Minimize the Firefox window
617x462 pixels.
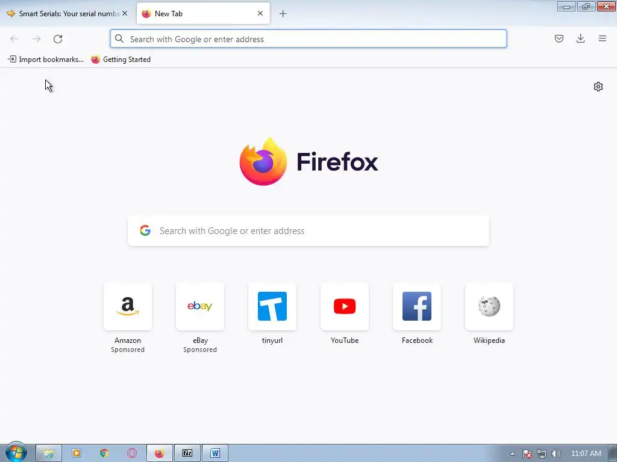click(566, 6)
